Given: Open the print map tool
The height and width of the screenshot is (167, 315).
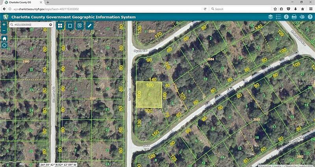Looking at the screenshot, I should tap(294, 17).
